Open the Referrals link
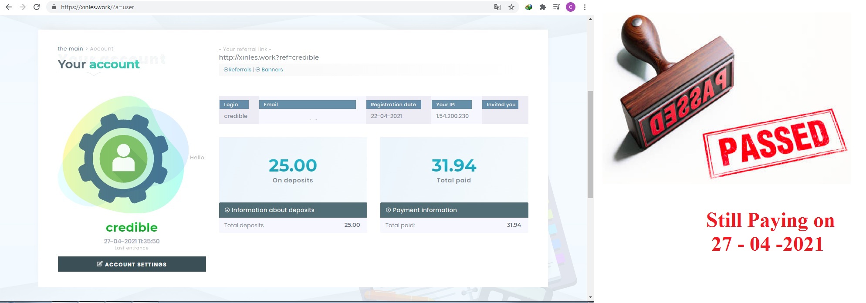The height and width of the screenshot is (303, 866). click(237, 70)
